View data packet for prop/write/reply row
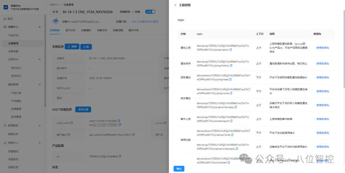The image size is (345, 173). point(323,105)
